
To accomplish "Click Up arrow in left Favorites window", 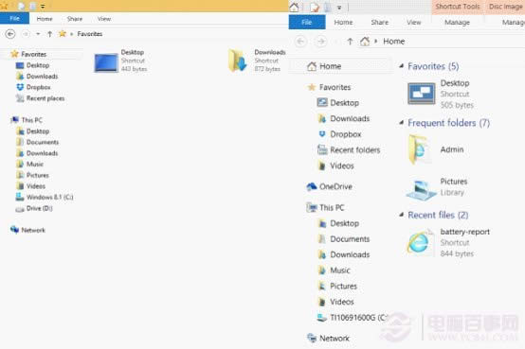I will click(x=50, y=34).
